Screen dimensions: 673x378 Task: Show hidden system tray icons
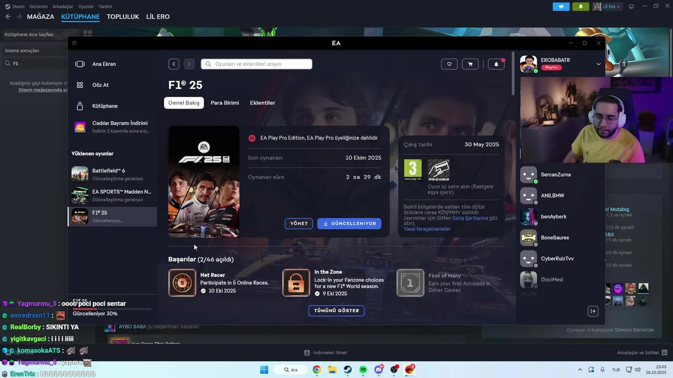click(x=580, y=370)
